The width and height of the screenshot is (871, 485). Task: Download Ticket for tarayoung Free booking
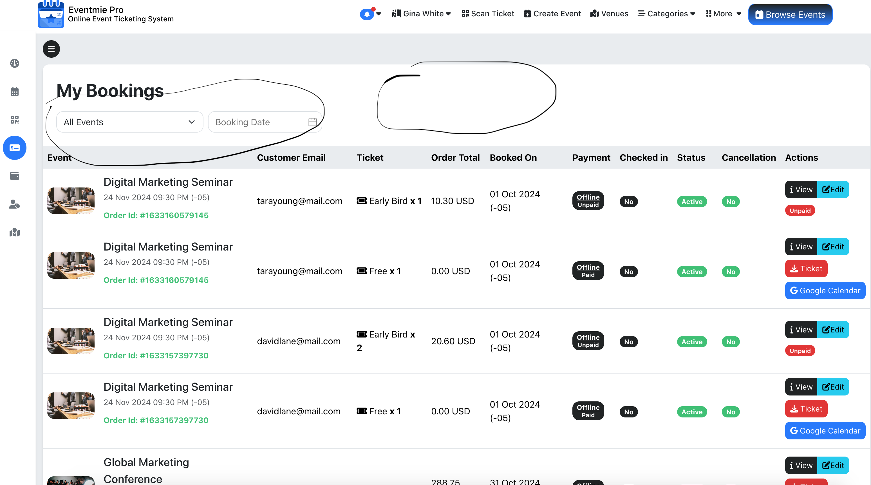pos(806,269)
